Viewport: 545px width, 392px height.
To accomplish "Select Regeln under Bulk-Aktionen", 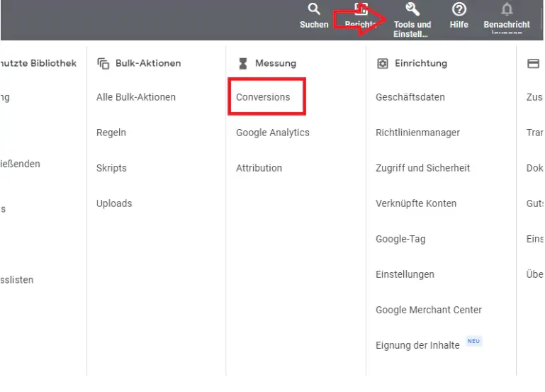I will pyautogui.click(x=111, y=133).
